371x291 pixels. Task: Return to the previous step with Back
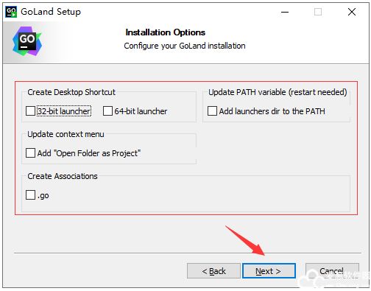[x=213, y=271]
